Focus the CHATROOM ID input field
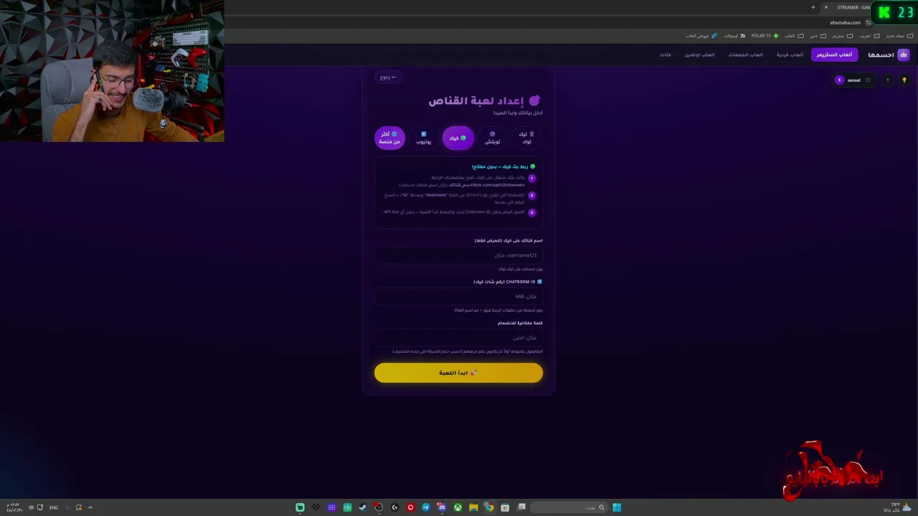918x516 pixels. tap(458, 296)
